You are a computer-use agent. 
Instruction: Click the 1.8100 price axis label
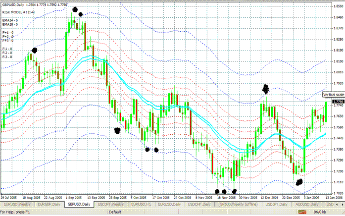coord(339,61)
